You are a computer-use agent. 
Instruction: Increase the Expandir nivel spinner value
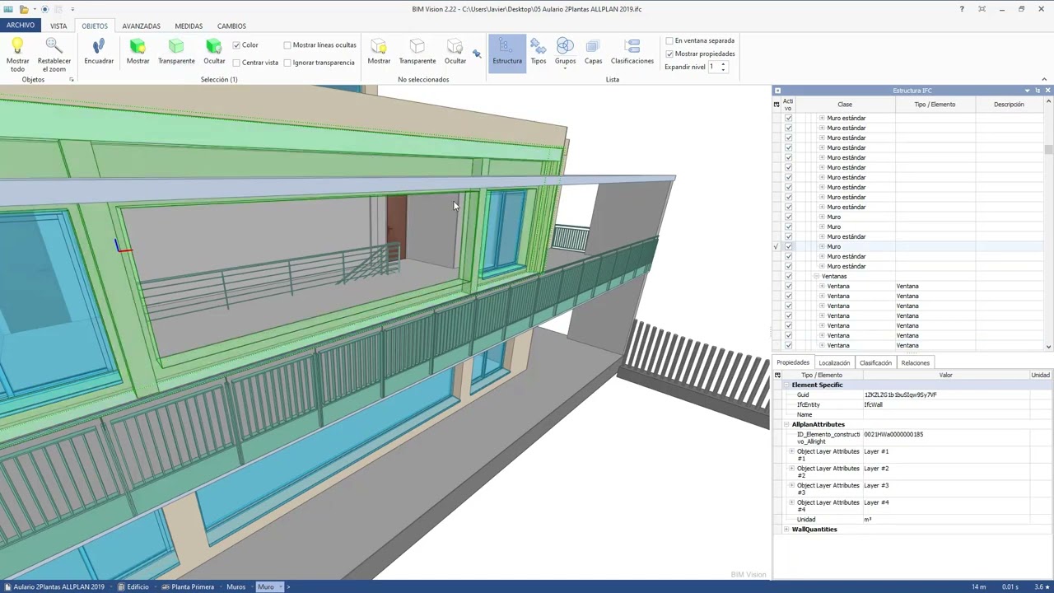click(723, 64)
